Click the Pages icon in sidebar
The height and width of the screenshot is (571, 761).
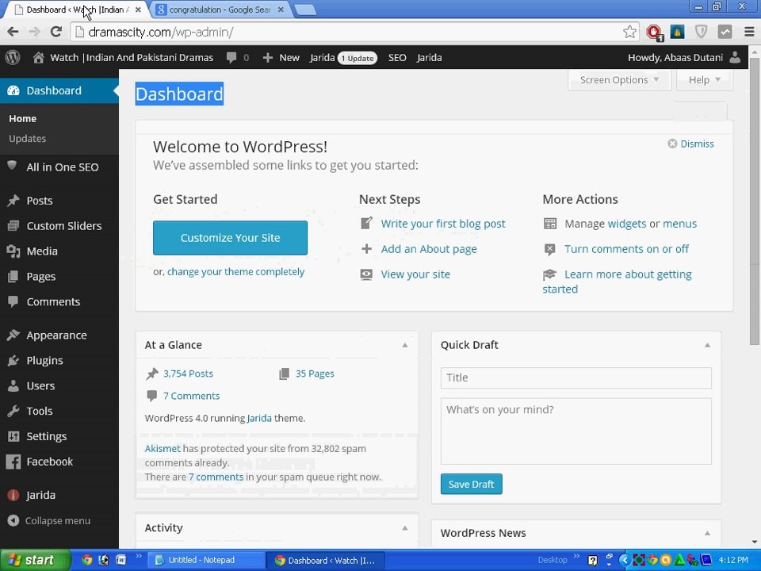point(13,276)
